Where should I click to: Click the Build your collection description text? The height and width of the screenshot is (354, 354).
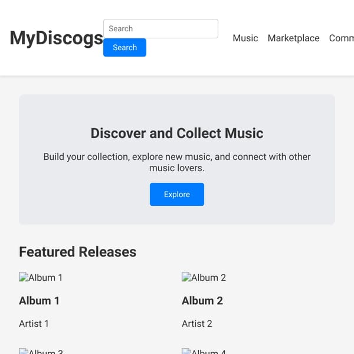point(177,162)
